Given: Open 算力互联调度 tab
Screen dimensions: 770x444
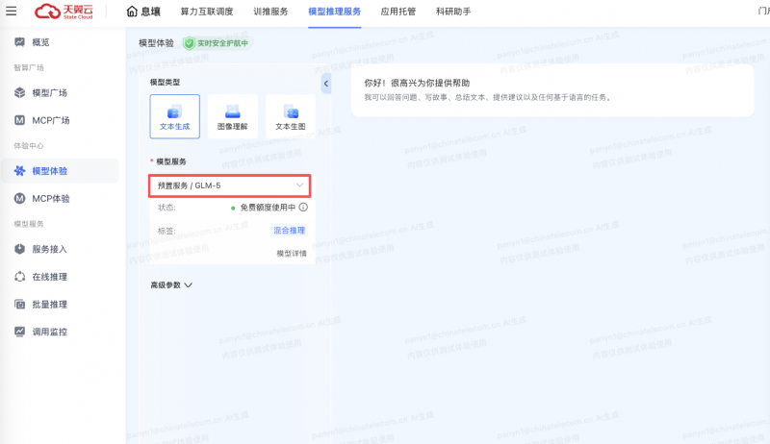Looking at the screenshot, I should pyautogui.click(x=207, y=12).
